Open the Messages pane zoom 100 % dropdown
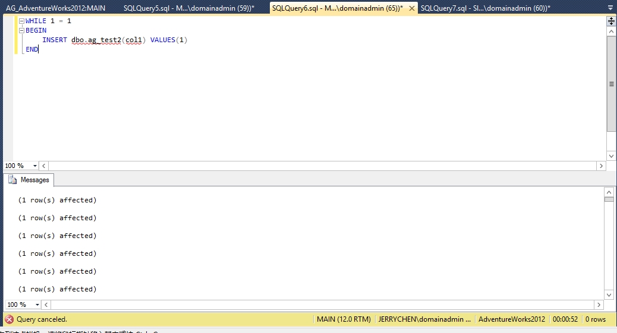The image size is (617, 333). (37, 305)
